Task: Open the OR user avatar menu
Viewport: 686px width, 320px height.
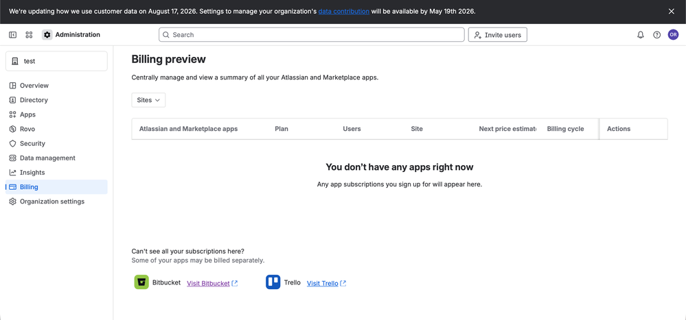Action: 673,35
